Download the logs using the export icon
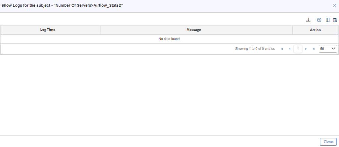The width and height of the screenshot is (339, 147). pyautogui.click(x=308, y=20)
